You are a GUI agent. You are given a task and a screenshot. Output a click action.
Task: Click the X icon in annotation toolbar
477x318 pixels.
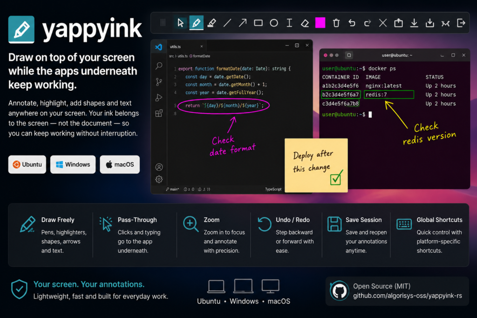tap(383, 23)
